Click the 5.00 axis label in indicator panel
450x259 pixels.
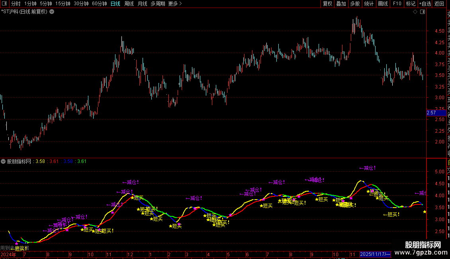[x=440, y=172]
